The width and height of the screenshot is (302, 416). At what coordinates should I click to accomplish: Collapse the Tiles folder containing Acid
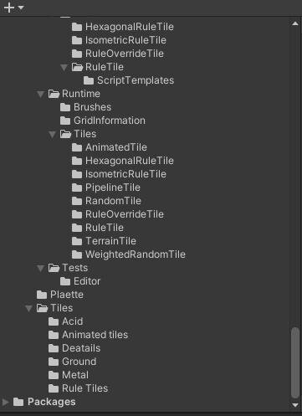[28, 308]
